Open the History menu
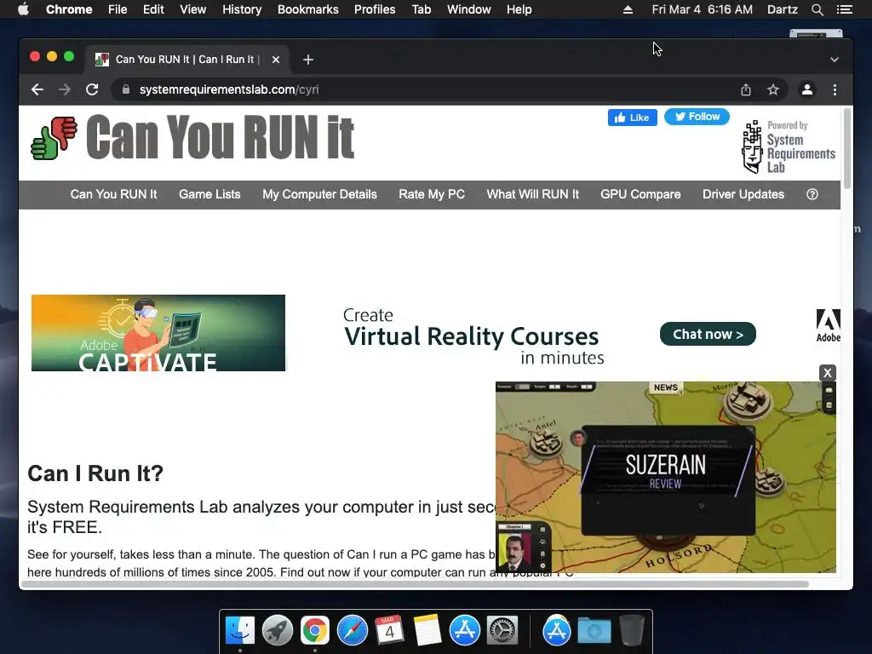872x654 pixels. pos(242,9)
